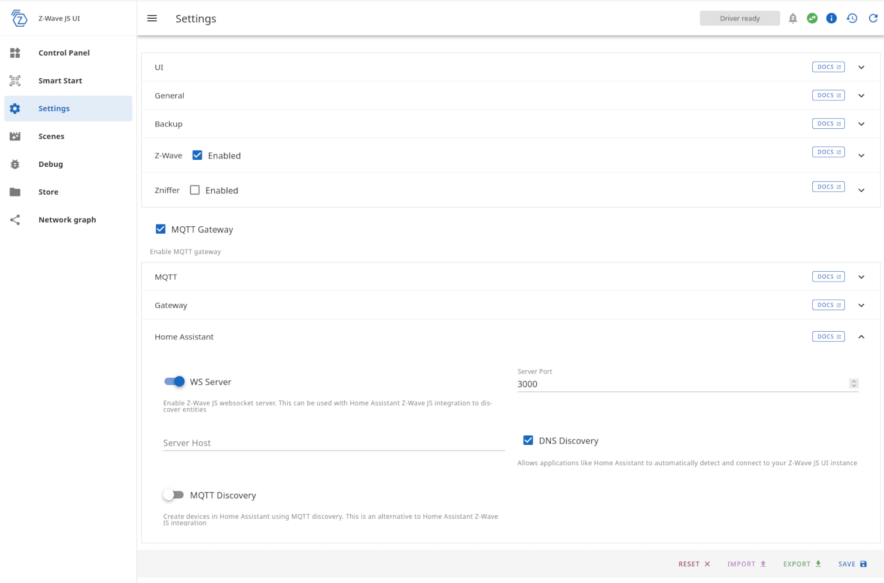The height and width of the screenshot is (583, 884).
Task: Click the Server Host input field
Action: click(333, 443)
